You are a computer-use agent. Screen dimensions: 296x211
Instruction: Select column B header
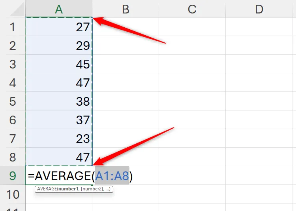(x=126, y=9)
